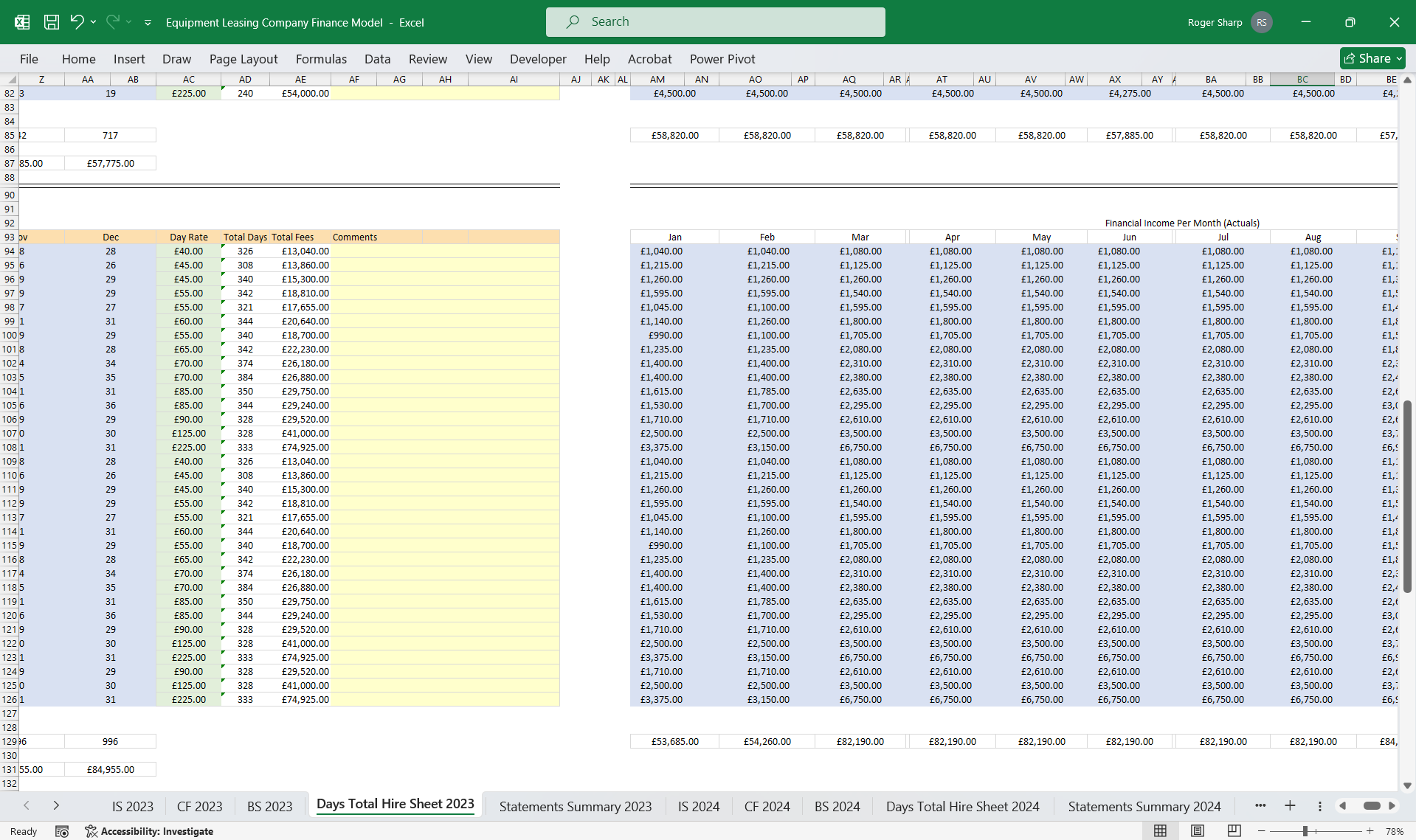The image size is (1416, 840).
Task: Open the Insert ribbon tab
Action: point(129,59)
